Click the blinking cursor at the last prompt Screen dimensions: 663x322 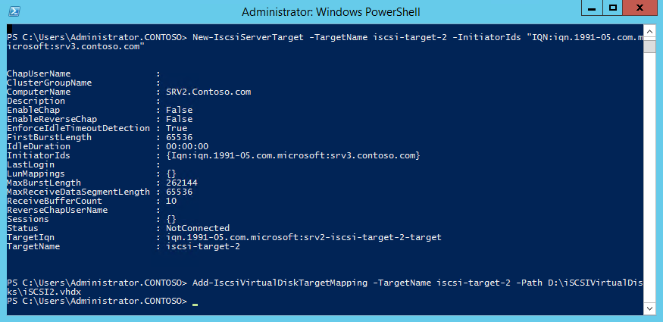(x=195, y=304)
